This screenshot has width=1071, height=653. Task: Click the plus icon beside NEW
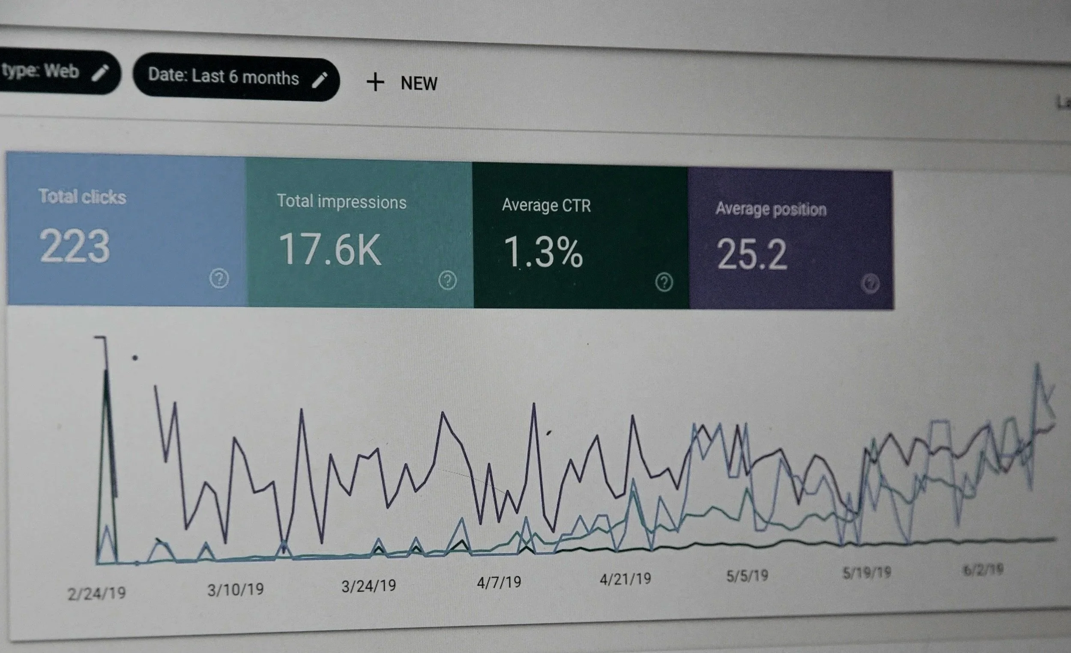click(375, 82)
